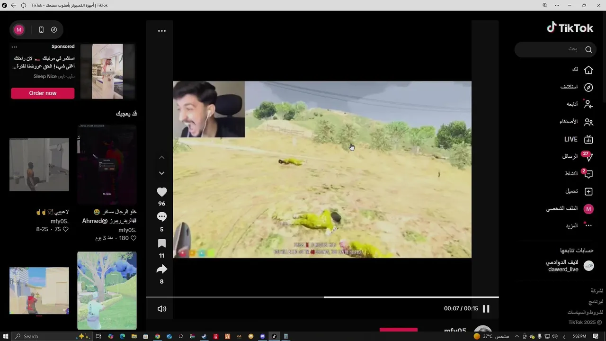Viewport: 606px width, 341px height.
Task: Share the video with the arrow icon
Action: [x=162, y=269]
